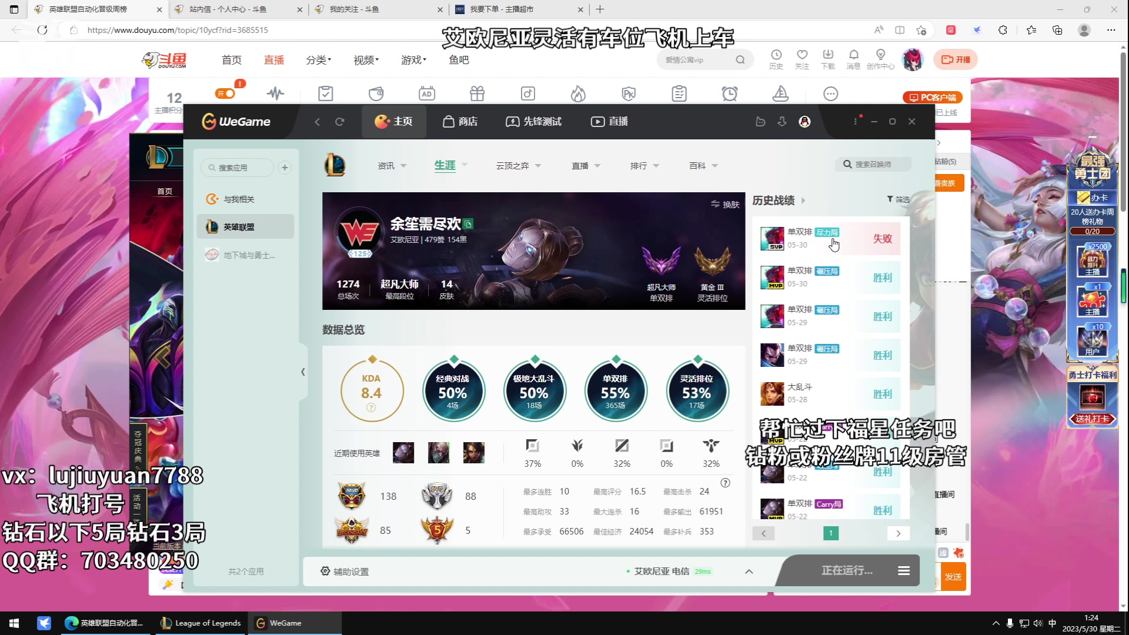The image size is (1129, 635).
Task: Select 英雄联盟 in the sidebar
Action: pyautogui.click(x=246, y=227)
